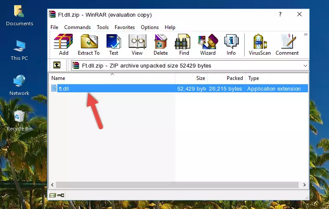Select the This PC desktop icon

pyautogui.click(x=19, y=50)
